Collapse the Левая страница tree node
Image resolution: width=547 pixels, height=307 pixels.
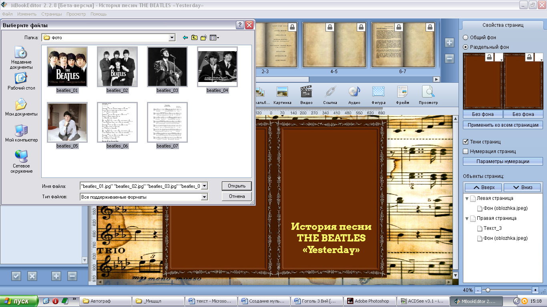pyautogui.click(x=467, y=199)
